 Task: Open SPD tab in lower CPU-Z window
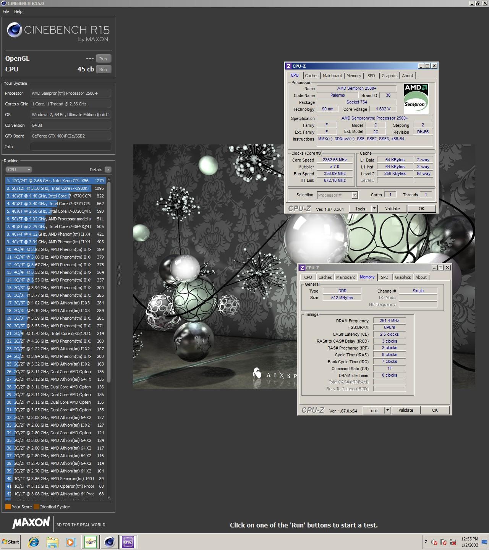385,277
